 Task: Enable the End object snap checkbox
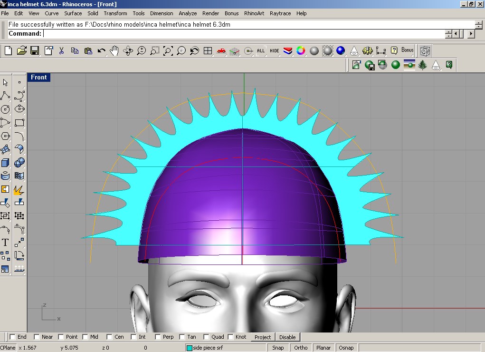coord(12,337)
